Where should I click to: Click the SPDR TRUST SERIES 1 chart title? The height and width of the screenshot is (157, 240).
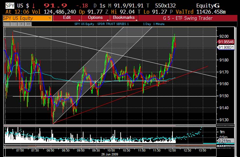pyautogui.click(x=113, y=24)
